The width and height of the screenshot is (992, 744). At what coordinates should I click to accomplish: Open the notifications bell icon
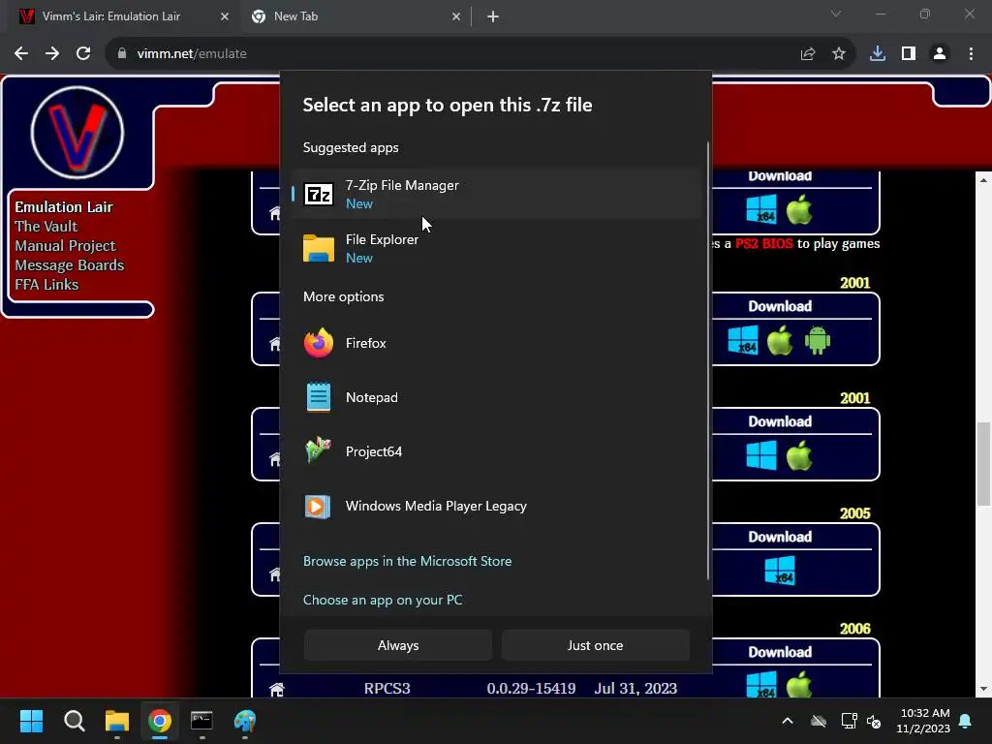click(966, 721)
